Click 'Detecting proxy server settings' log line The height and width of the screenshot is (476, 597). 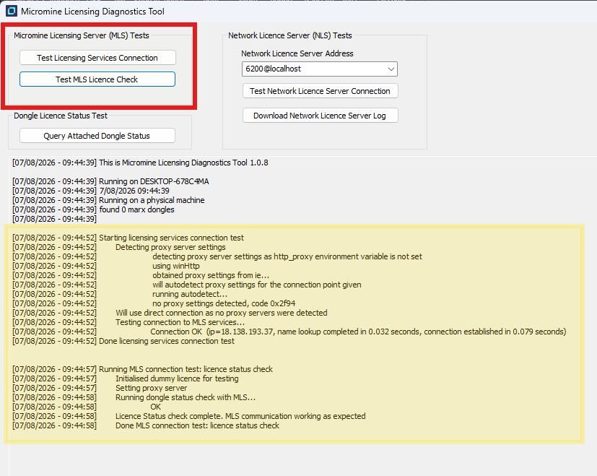click(170, 247)
